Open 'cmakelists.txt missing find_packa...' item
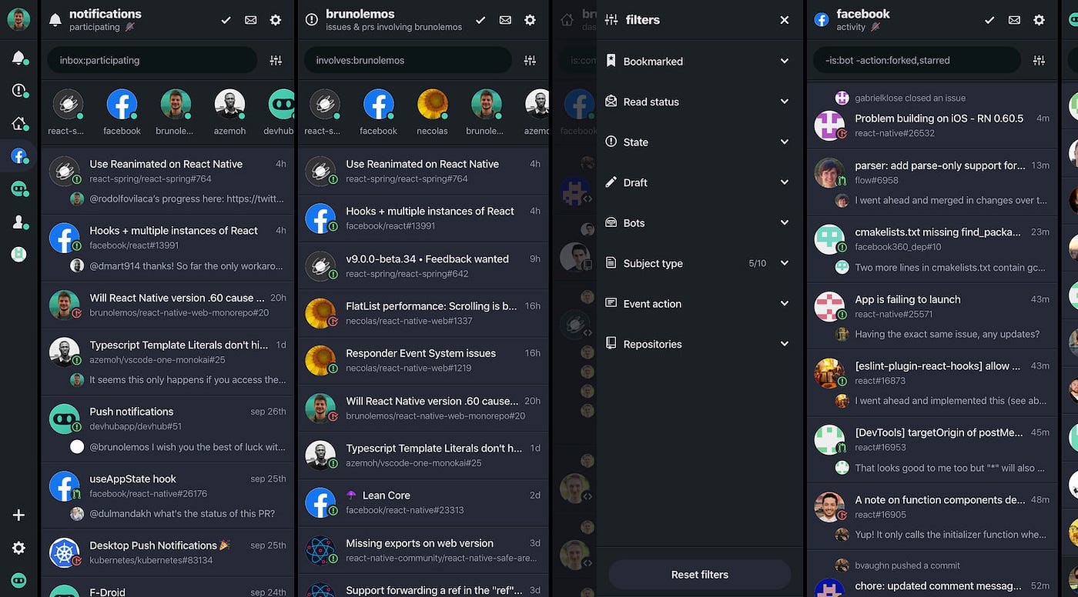The width and height of the screenshot is (1078, 597). click(932, 248)
